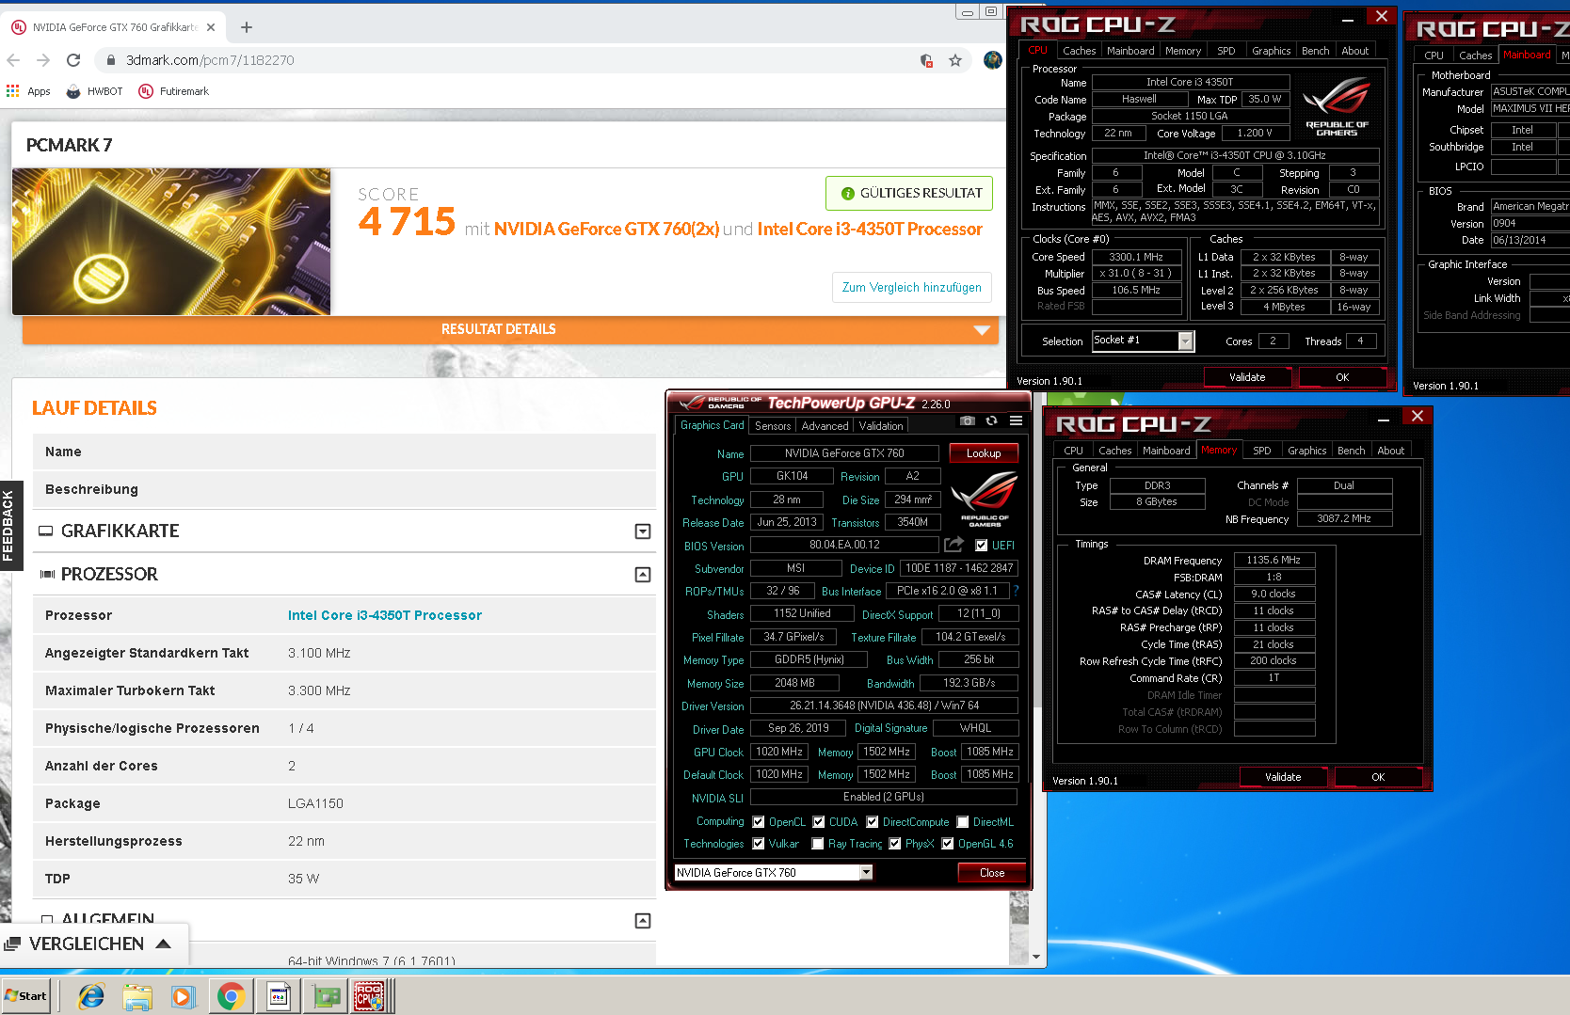Open the GPU-Z hamburger menu

click(1017, 420)
